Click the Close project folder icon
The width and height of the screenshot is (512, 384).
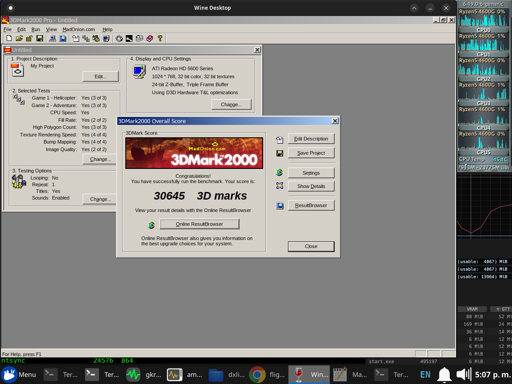point(29,39)
